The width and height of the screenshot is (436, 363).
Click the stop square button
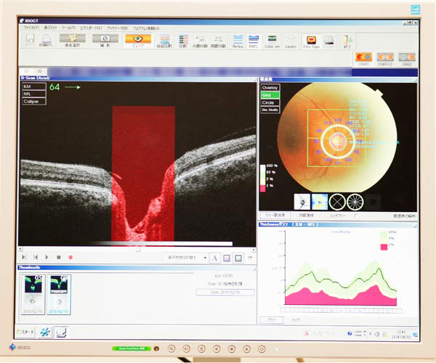pos(59,258)
